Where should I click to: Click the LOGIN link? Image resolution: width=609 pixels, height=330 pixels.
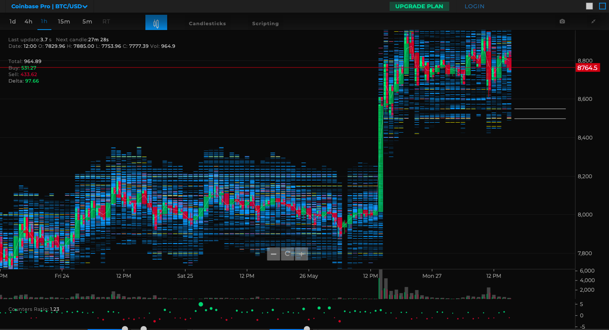474,7
